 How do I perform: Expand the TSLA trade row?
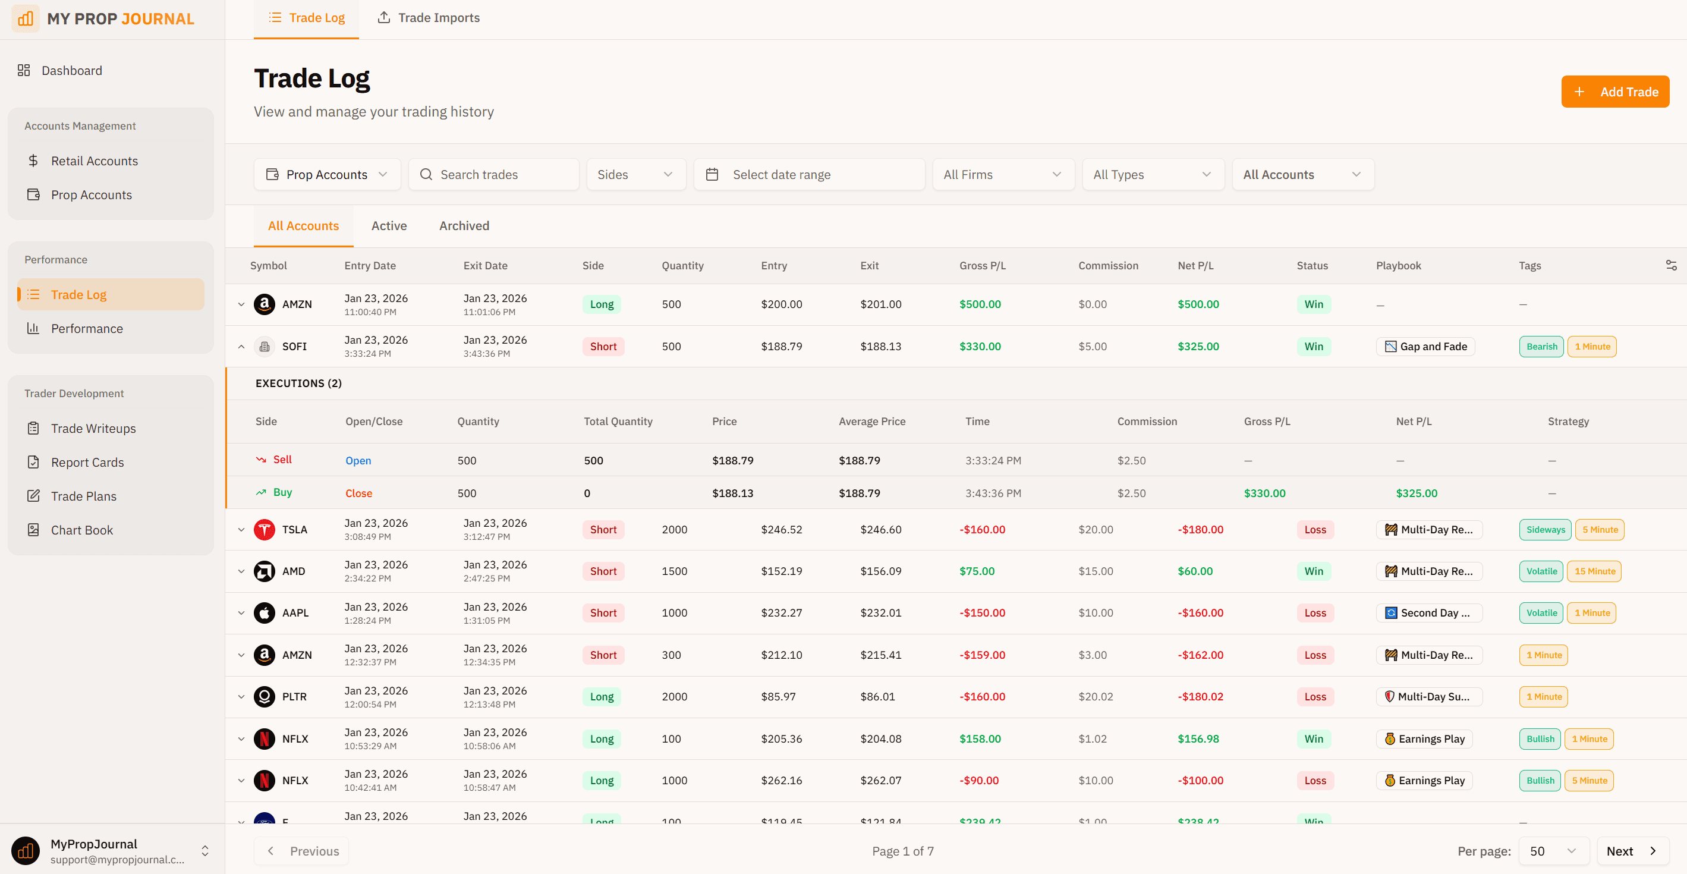tap(241, 529)
